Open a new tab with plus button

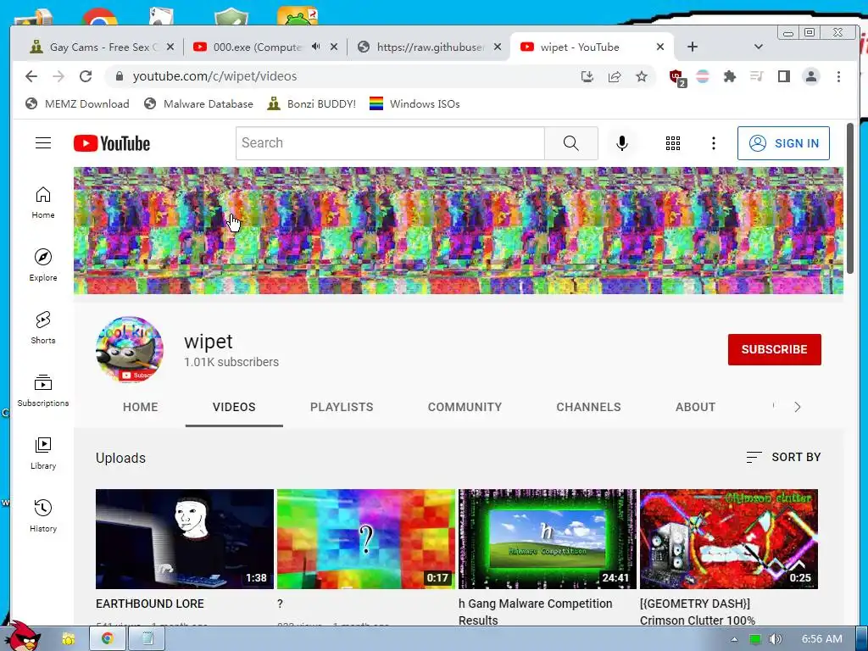click(x=693, y=47)
